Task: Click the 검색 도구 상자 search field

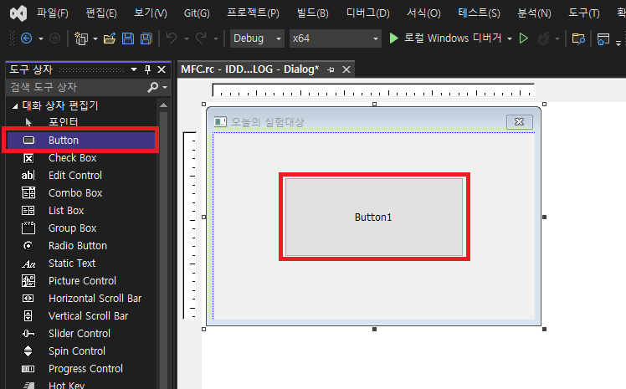Action: pos(77,87)
